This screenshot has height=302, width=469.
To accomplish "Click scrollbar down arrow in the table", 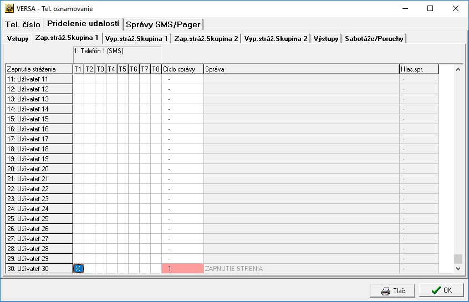I will point(458,269).
